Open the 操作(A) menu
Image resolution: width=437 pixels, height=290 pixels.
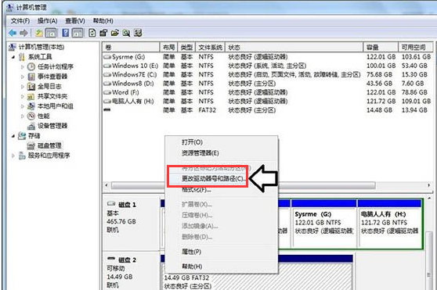(47, 21)
